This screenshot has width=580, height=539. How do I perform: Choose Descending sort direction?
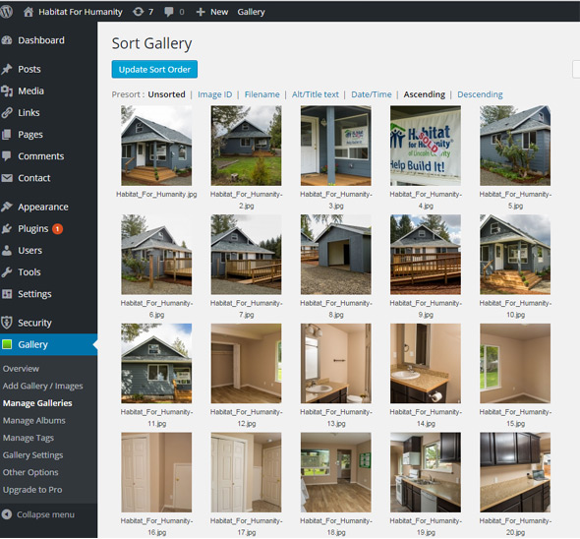click(480, 94)
